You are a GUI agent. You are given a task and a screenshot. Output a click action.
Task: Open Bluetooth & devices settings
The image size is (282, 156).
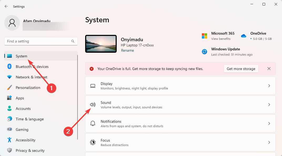pyautogui.click(x=41, y=67)
